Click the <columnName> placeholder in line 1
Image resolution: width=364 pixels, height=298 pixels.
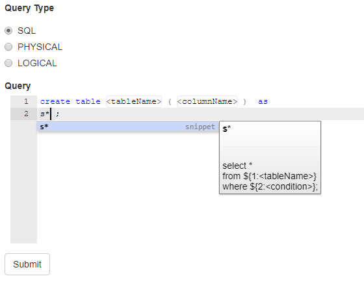coord(207,101)
